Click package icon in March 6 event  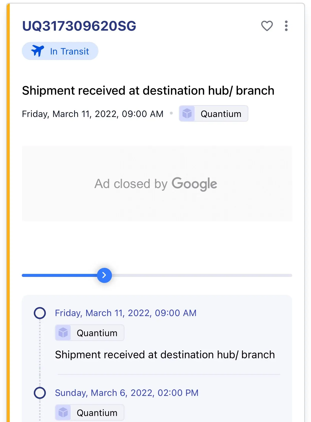click(63, 413)
